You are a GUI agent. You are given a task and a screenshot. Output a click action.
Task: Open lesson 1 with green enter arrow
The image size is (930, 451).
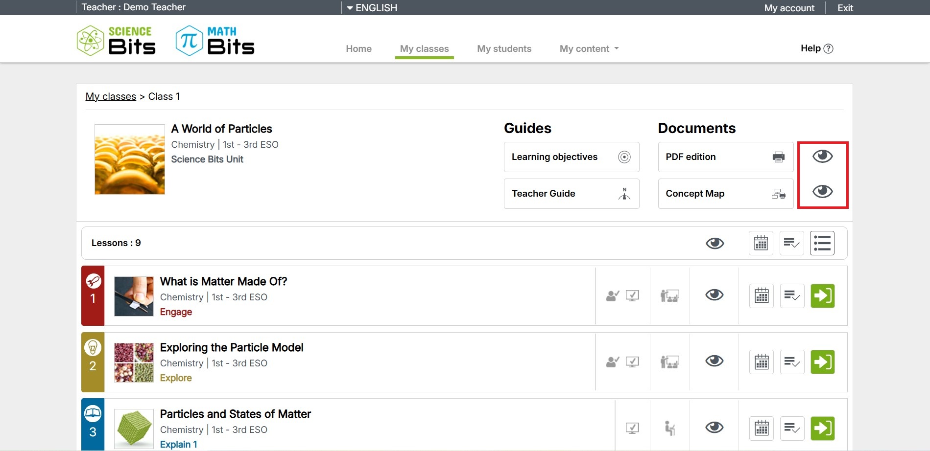822,296
